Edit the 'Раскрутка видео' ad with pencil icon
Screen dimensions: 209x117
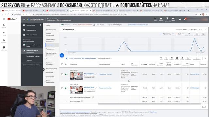pos(96,88)
